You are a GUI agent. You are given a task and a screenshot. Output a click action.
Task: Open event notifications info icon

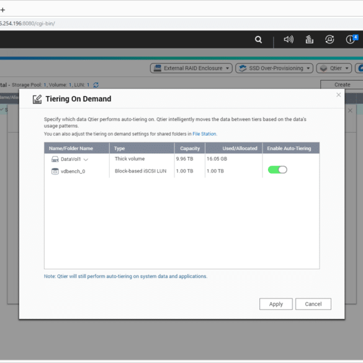350,39
